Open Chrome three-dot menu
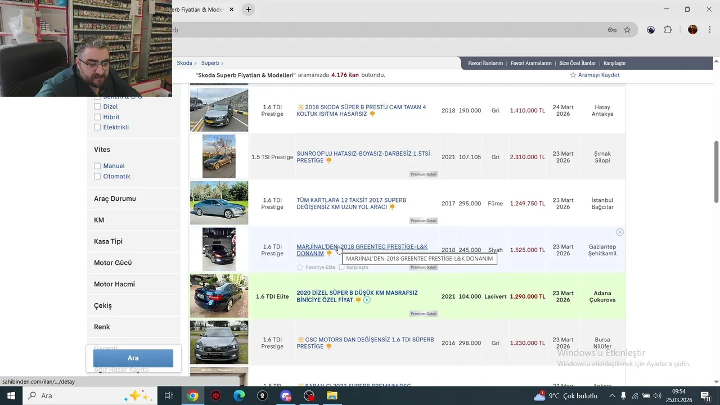 click(709, 30)
